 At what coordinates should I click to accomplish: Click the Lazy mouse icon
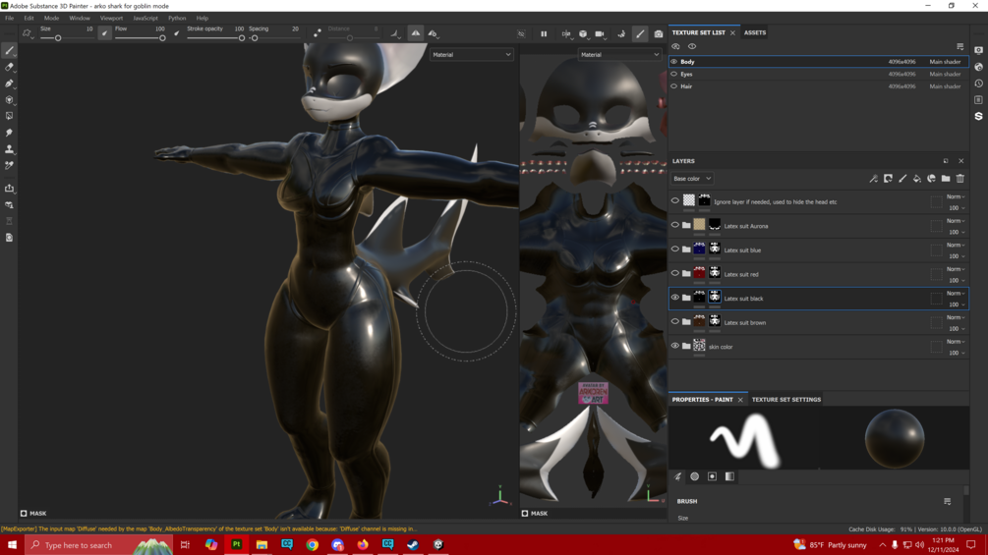[317, 33]
